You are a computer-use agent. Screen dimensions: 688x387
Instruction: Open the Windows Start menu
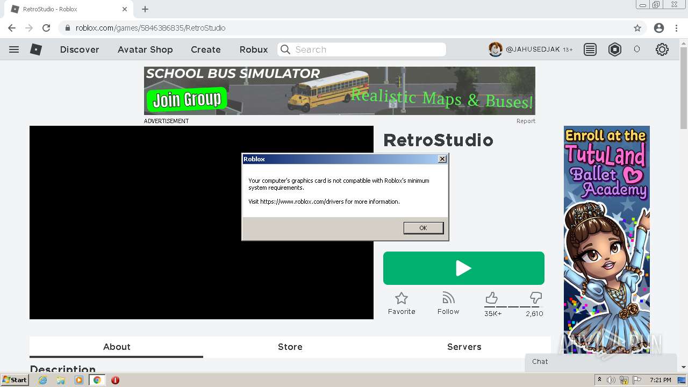15,380
